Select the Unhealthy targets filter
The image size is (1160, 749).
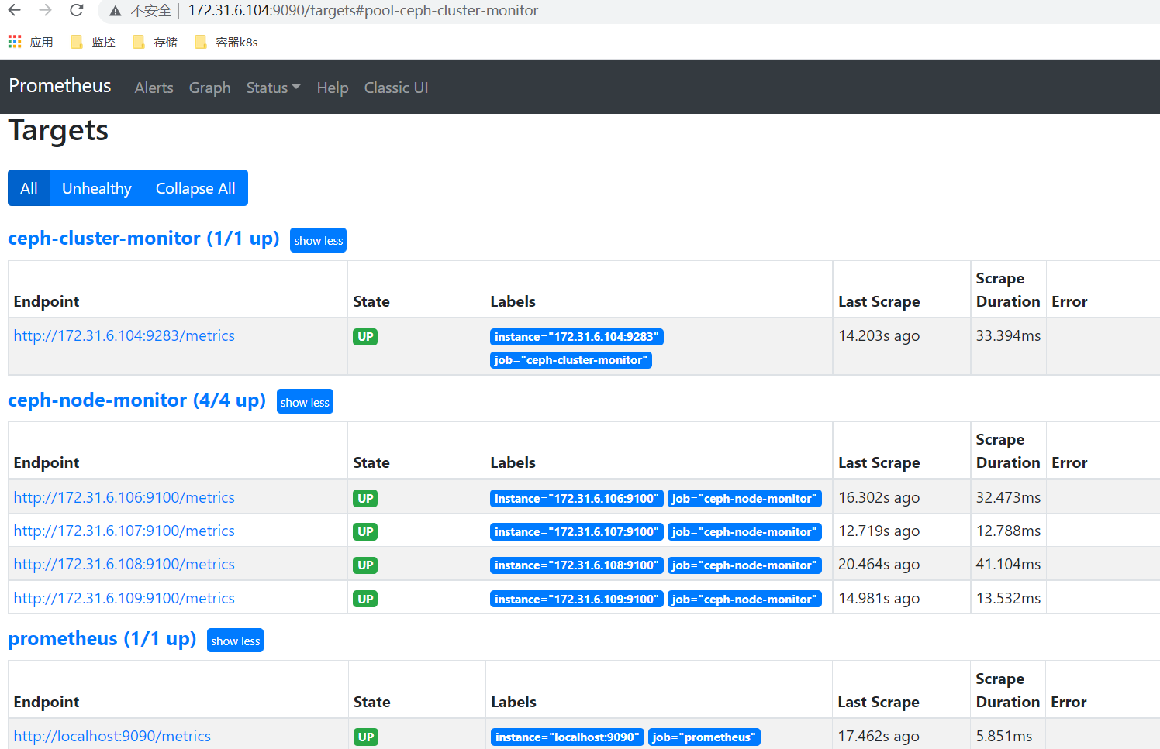pos(97,188)
